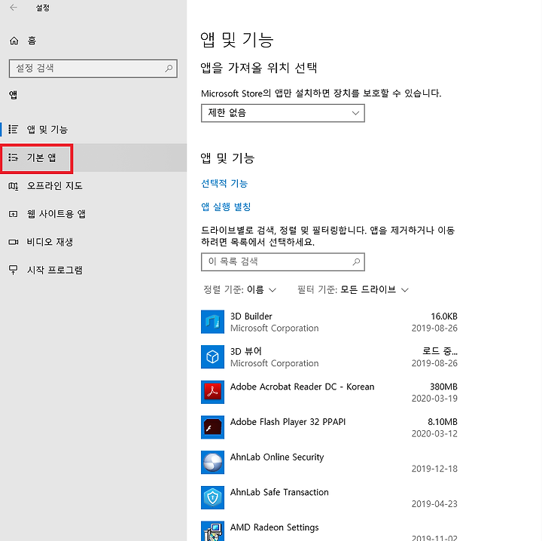Select the 3D Builder entry
Viewport: 542px width, 541px height.
tap(330, 322)
